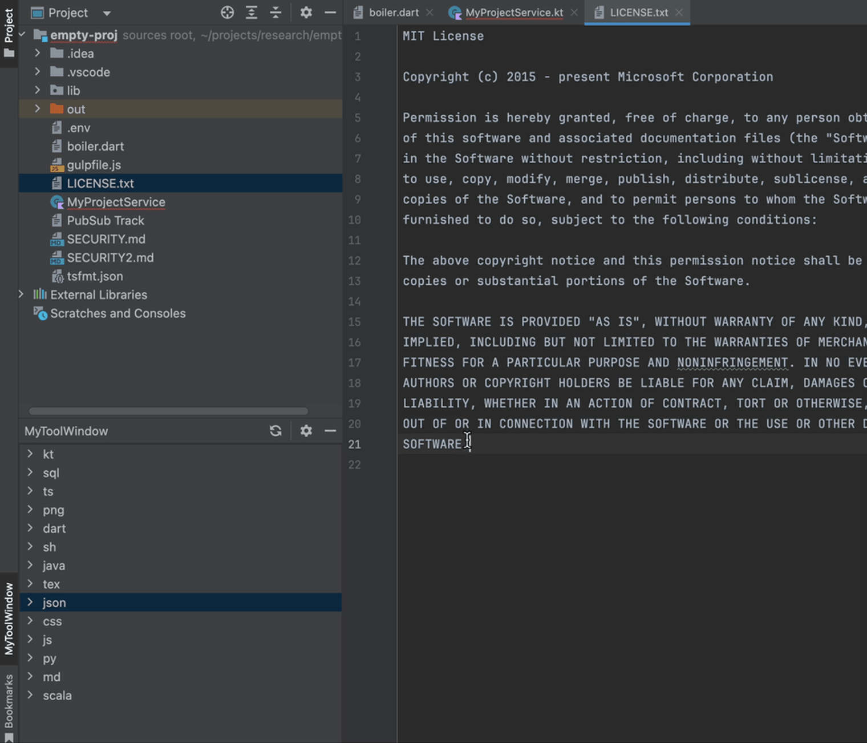The image size is (867, 743).
Task: Expand the .idea folder
Action: [38, 53]
